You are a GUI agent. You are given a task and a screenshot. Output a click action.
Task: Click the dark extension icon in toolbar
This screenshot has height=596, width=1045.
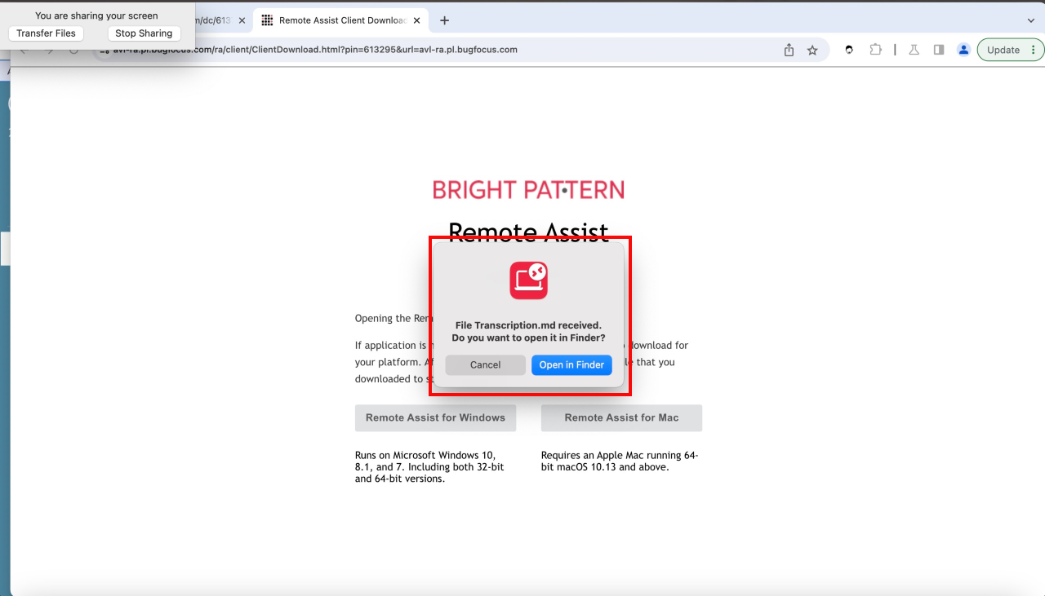(x=849, y=50)
